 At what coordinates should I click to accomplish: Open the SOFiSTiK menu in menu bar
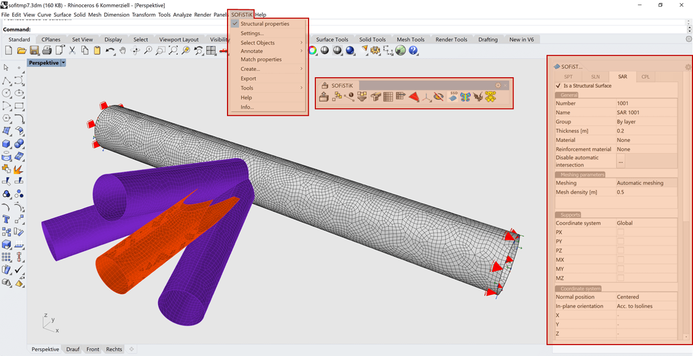coord(241,15)
